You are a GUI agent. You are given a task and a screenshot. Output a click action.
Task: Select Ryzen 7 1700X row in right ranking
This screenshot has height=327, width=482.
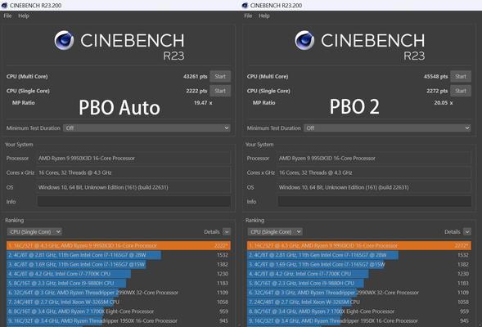point(359,311)
